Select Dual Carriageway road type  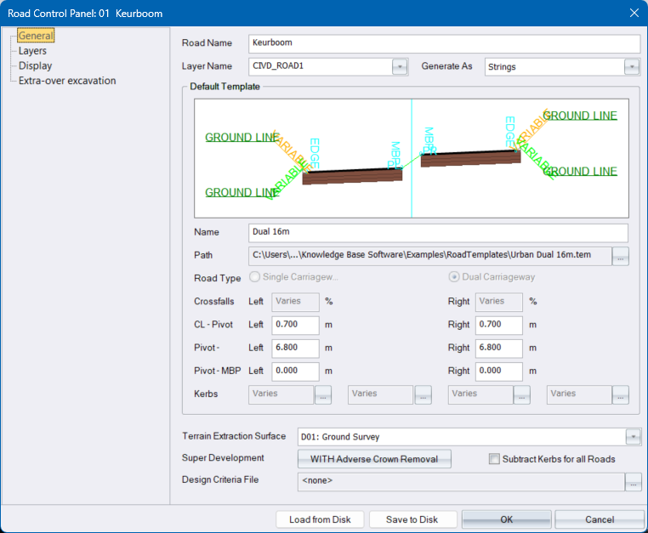coord(455,278)
